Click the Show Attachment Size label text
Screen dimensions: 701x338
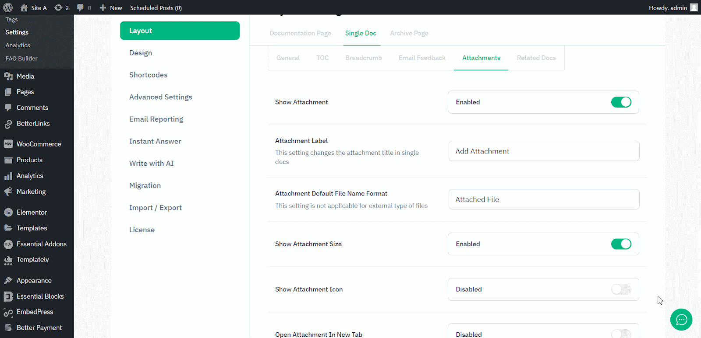(x=308, y=244)
